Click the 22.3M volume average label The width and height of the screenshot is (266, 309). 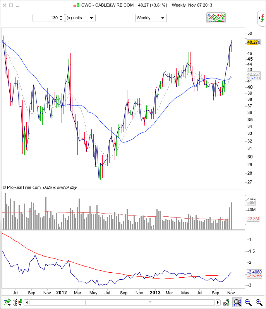point(253,219)
